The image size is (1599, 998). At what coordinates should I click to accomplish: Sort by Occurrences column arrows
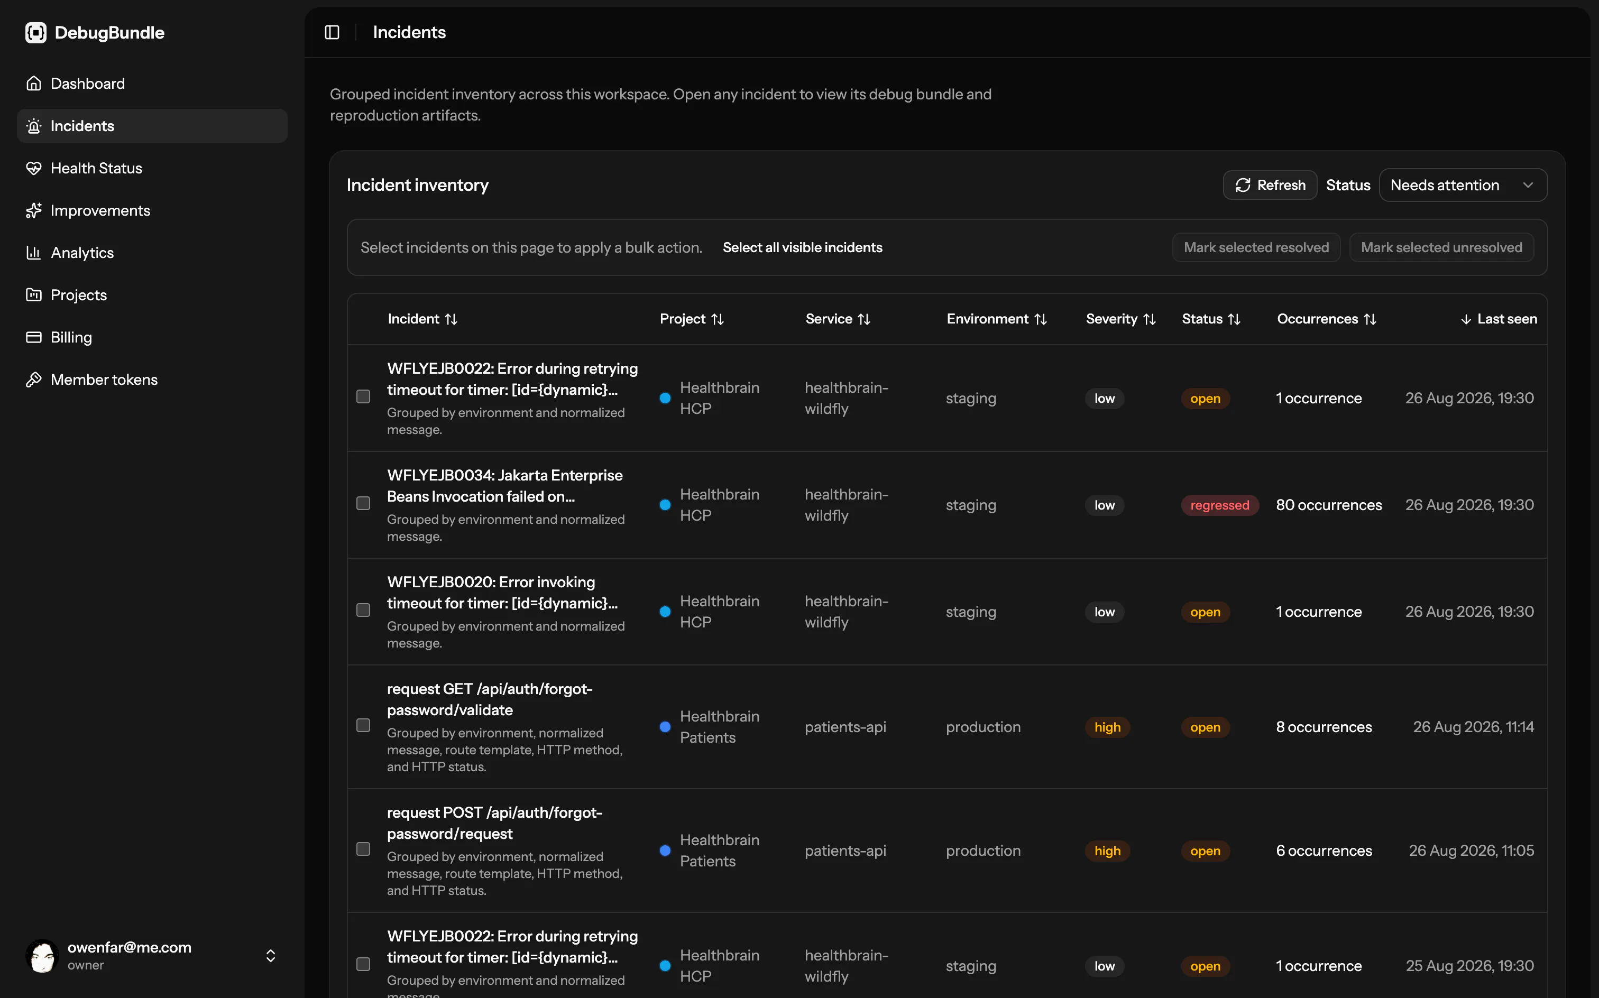[x=1370, y=319]
